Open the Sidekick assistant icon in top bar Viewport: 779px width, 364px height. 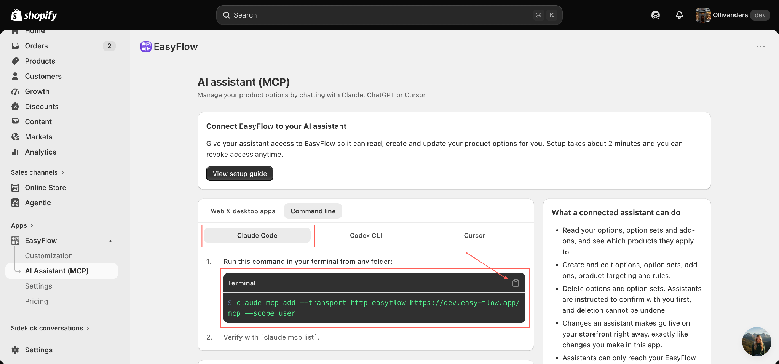click(x=655, y=15)
